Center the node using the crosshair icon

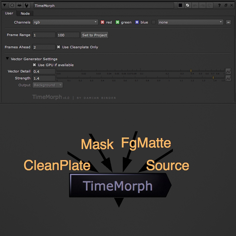point(12,5)
